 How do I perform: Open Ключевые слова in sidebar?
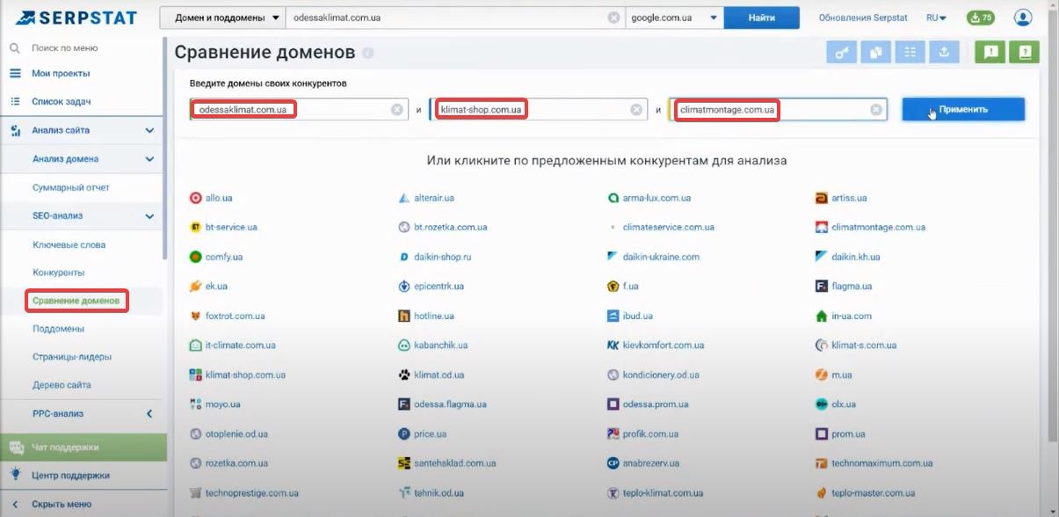tap(69, 244)
